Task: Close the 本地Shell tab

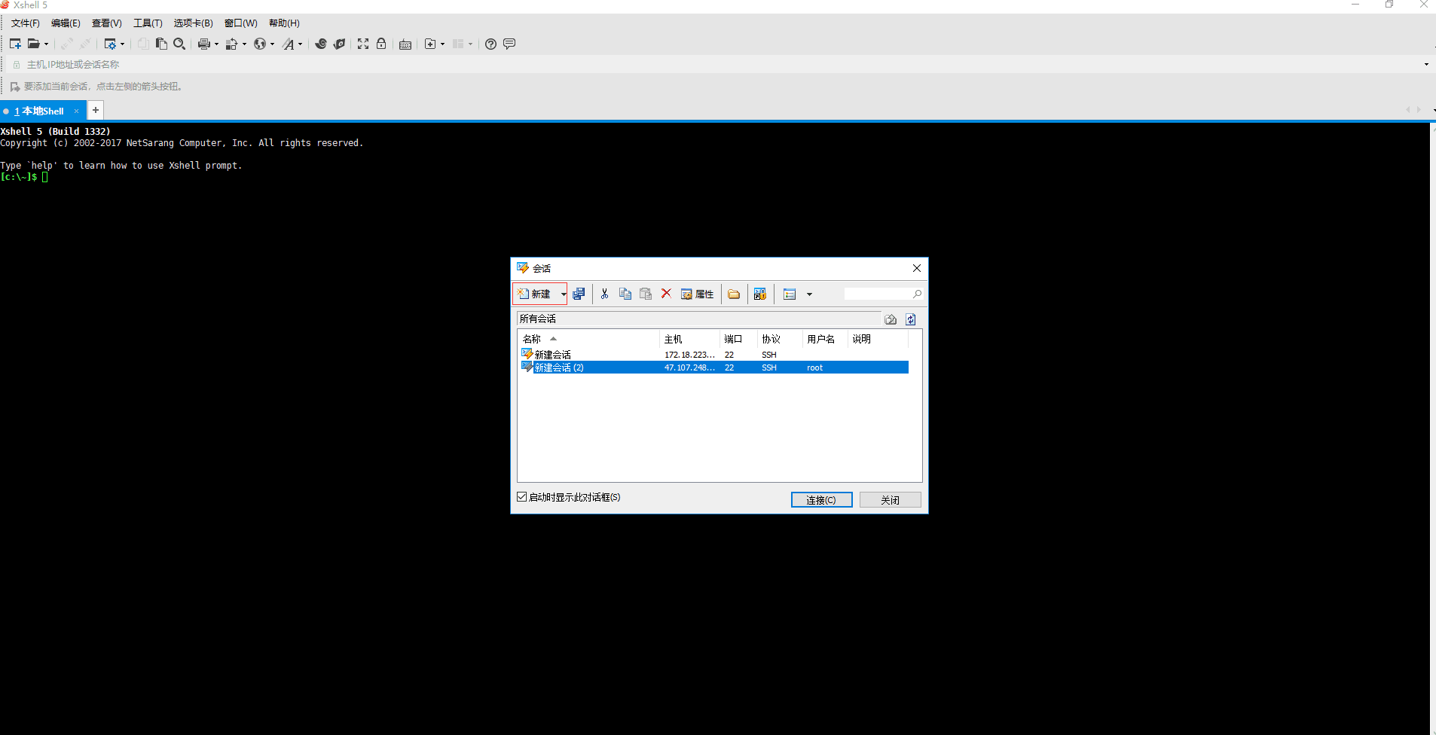Action: tap(76, 111)
